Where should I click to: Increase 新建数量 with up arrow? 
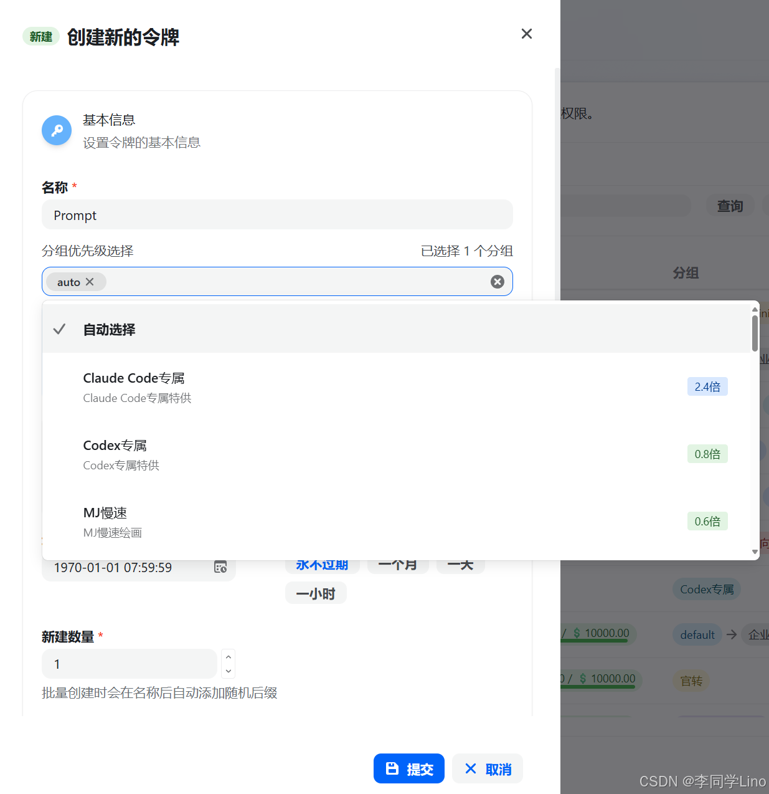tap(229, 657)
